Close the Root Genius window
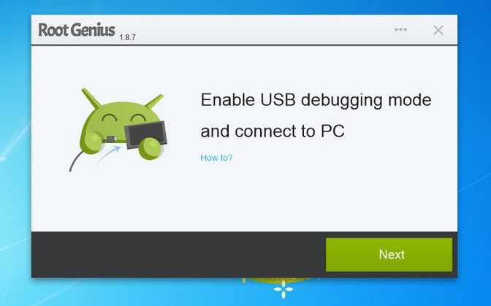491x306 pixels. pos(438,30)
